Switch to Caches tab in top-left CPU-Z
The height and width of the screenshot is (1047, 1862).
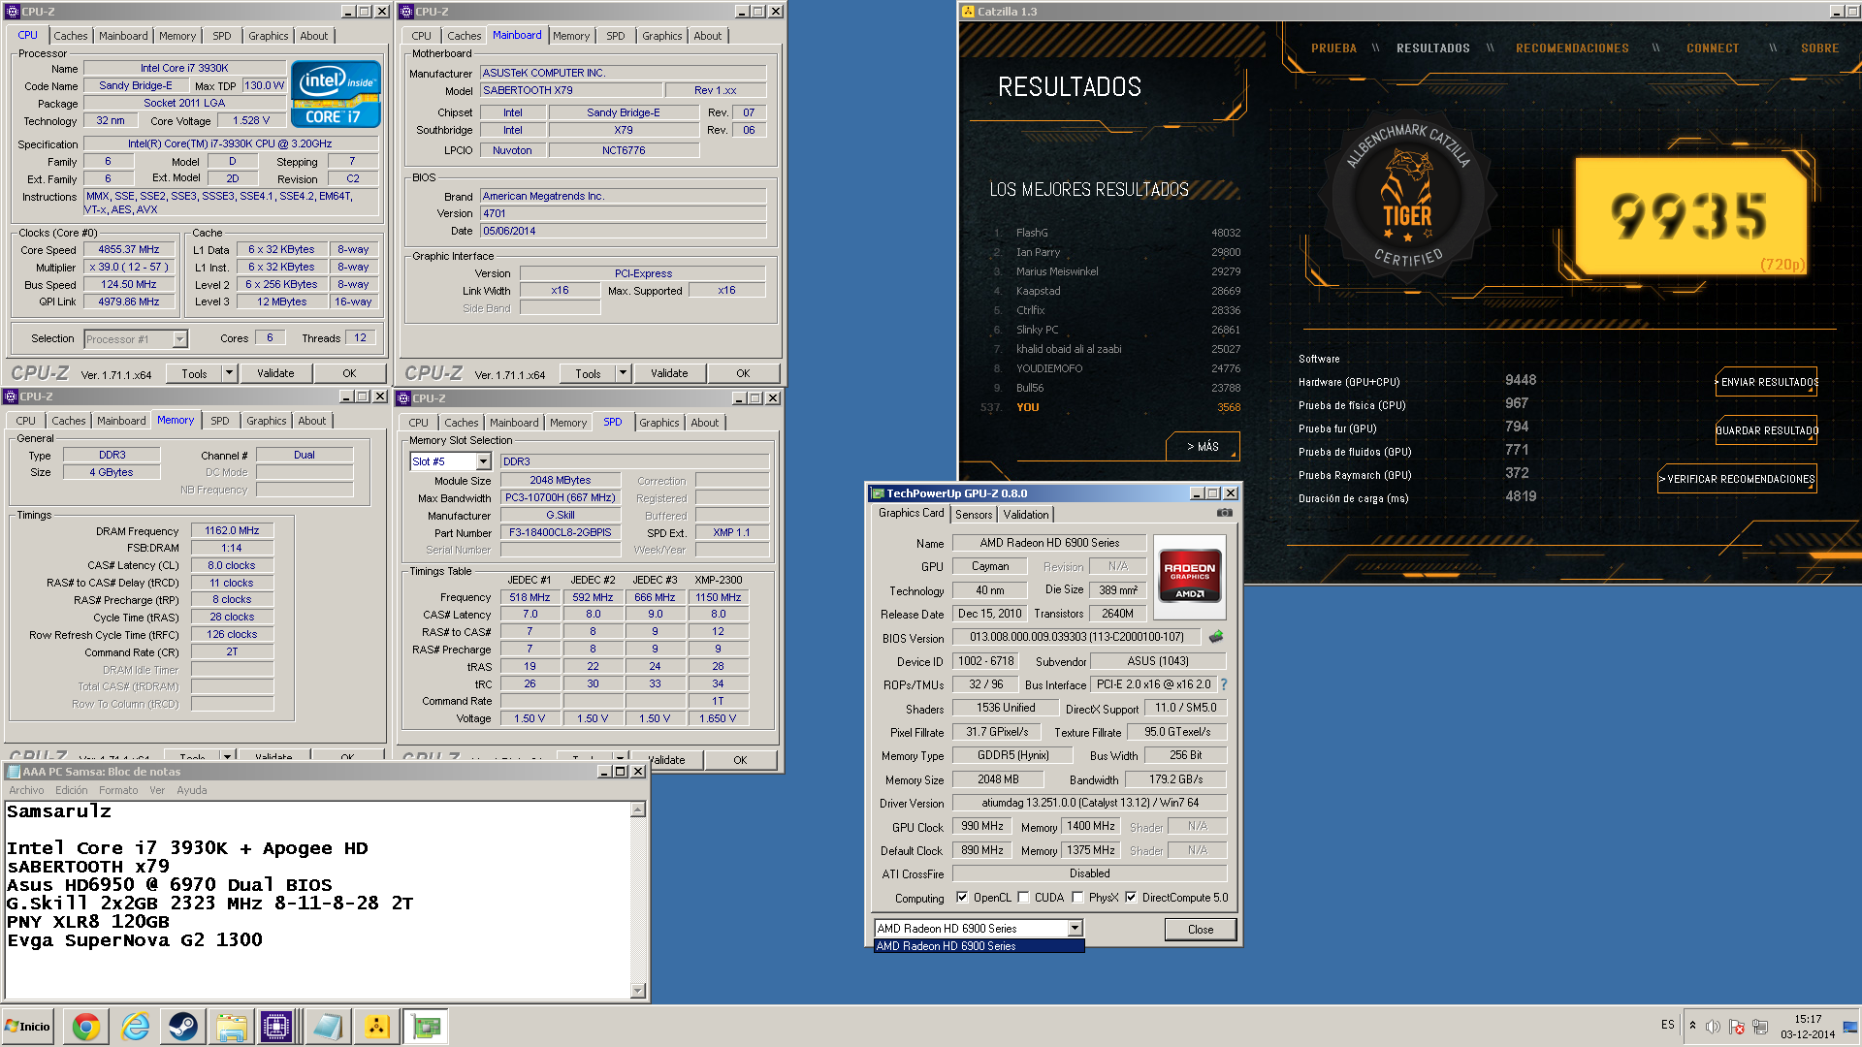click(71, 36)
